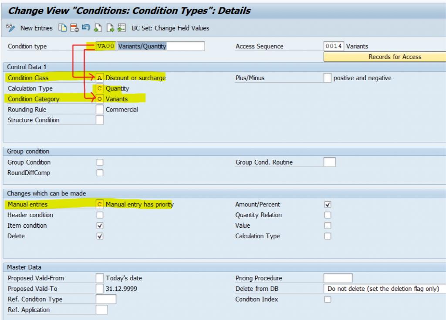
Task: Click the Copy As toolbar icon
Action: point(63,28)
